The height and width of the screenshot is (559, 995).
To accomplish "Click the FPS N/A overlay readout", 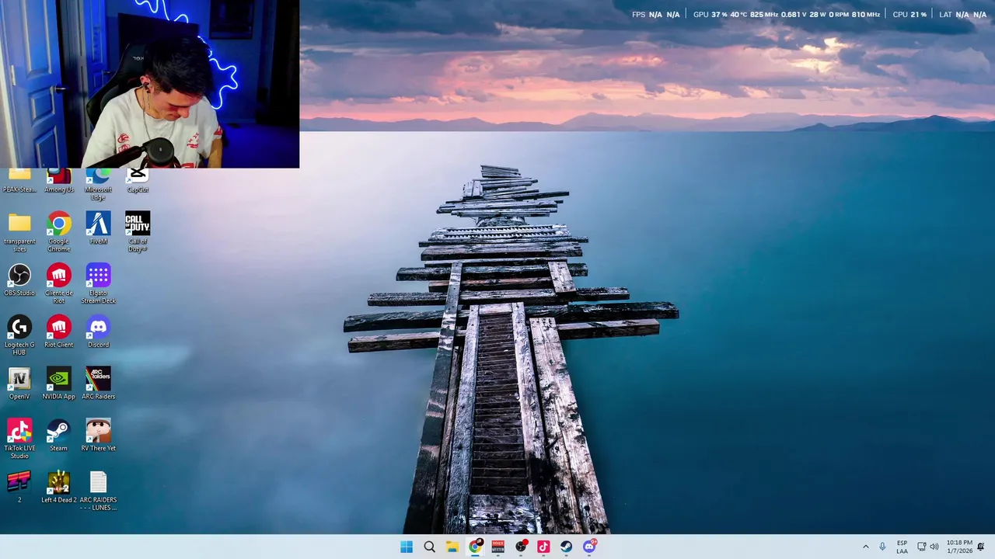I will tap(655, 15).
